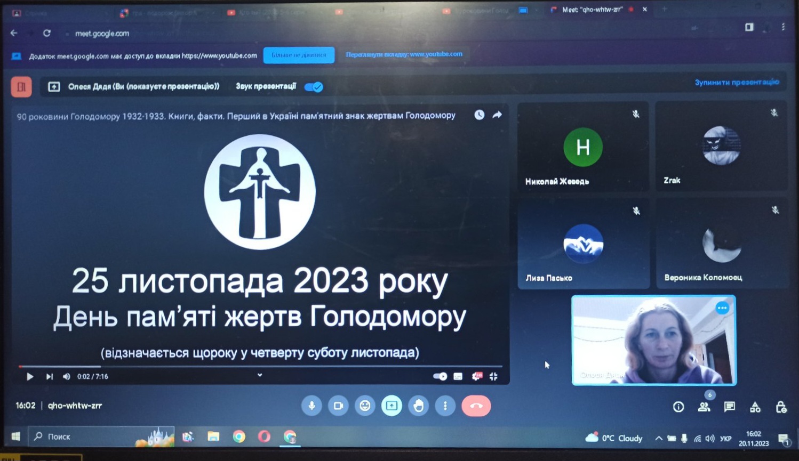The image size is (799, 461).
Task: Open more options three-dot menu in Meet
Action: 445,406
